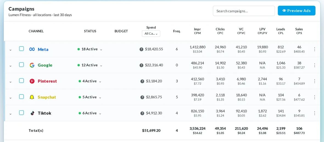
Task: Open help tooltip beside Meta spend
Action: tap(141, 49)
